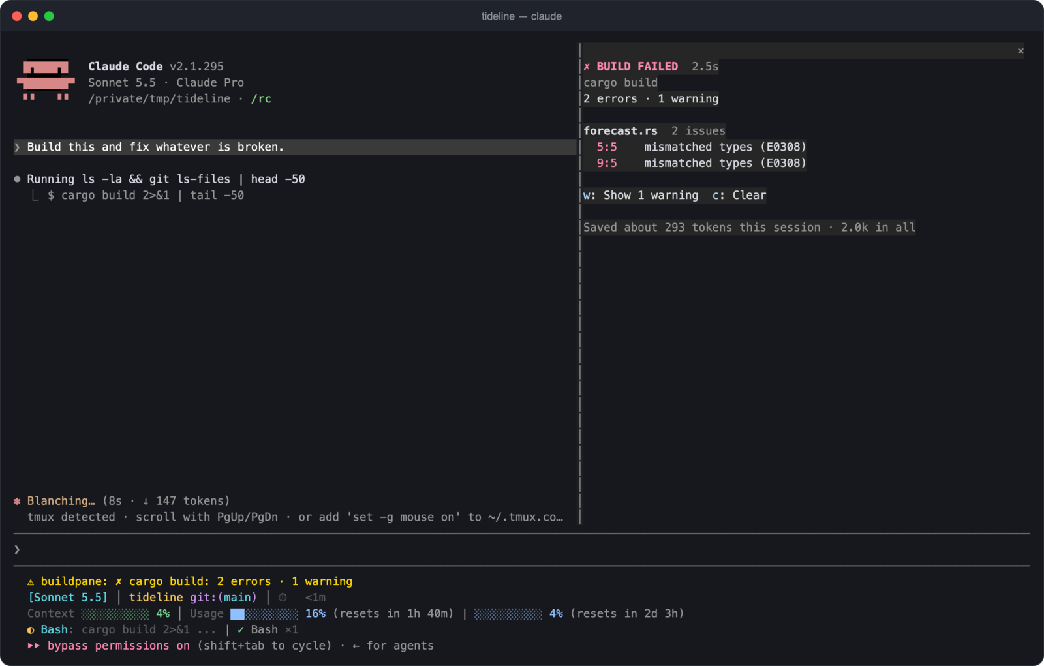
Task: Open the 5:5 mismatched types error
Action: [x=701, y=147]
